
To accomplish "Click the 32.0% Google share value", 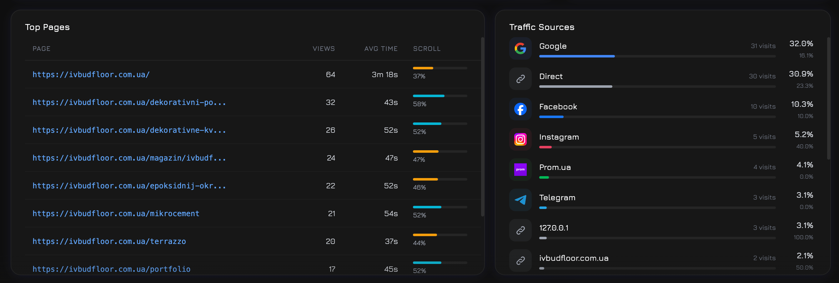I will [x=801, y=44].
